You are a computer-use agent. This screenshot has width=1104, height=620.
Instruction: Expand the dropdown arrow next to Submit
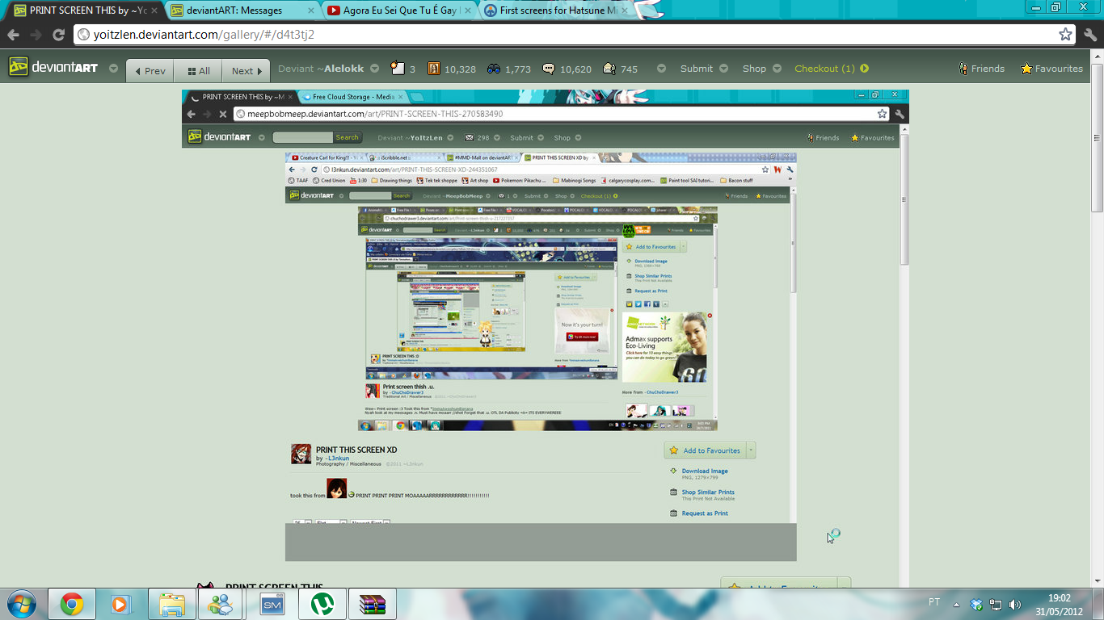point(723,69)
